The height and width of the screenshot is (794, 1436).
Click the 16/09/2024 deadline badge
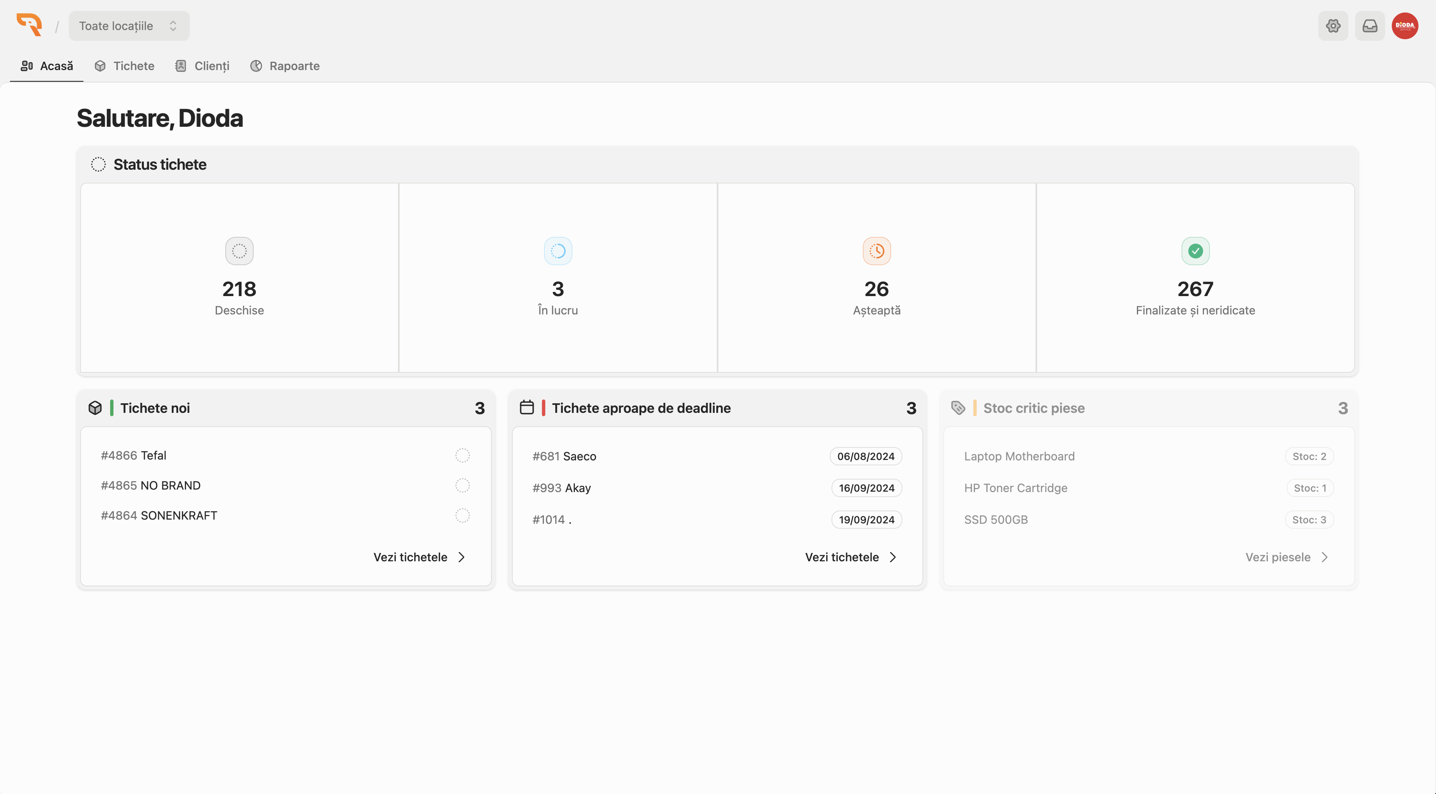click(866, 488)
